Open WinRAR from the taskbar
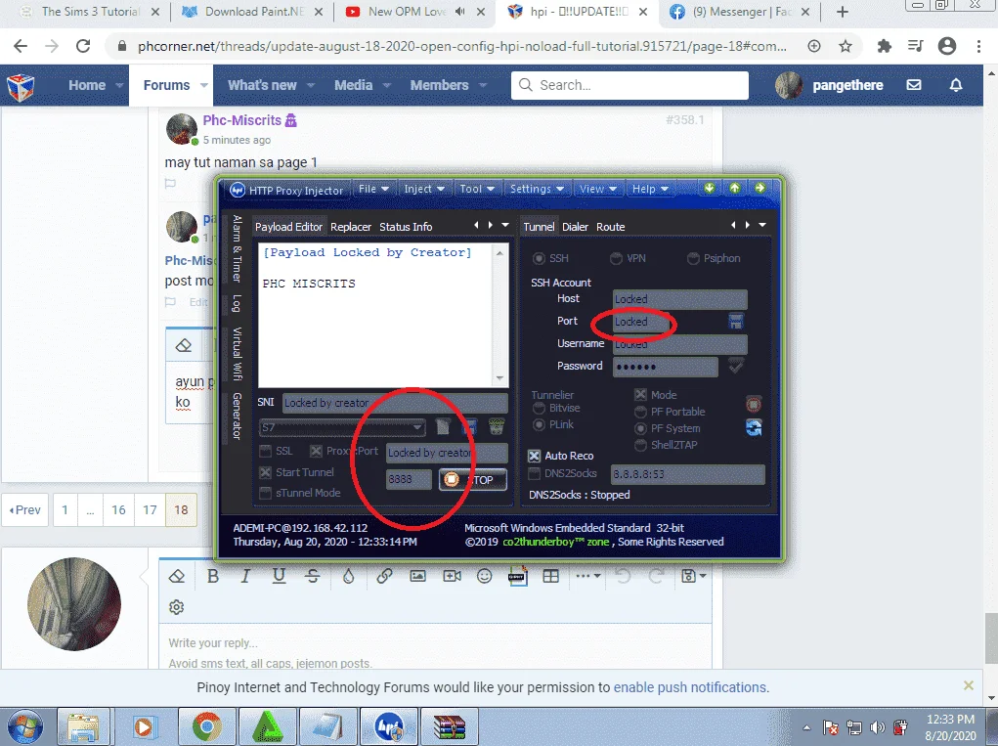998x746 pixels. 450,726
